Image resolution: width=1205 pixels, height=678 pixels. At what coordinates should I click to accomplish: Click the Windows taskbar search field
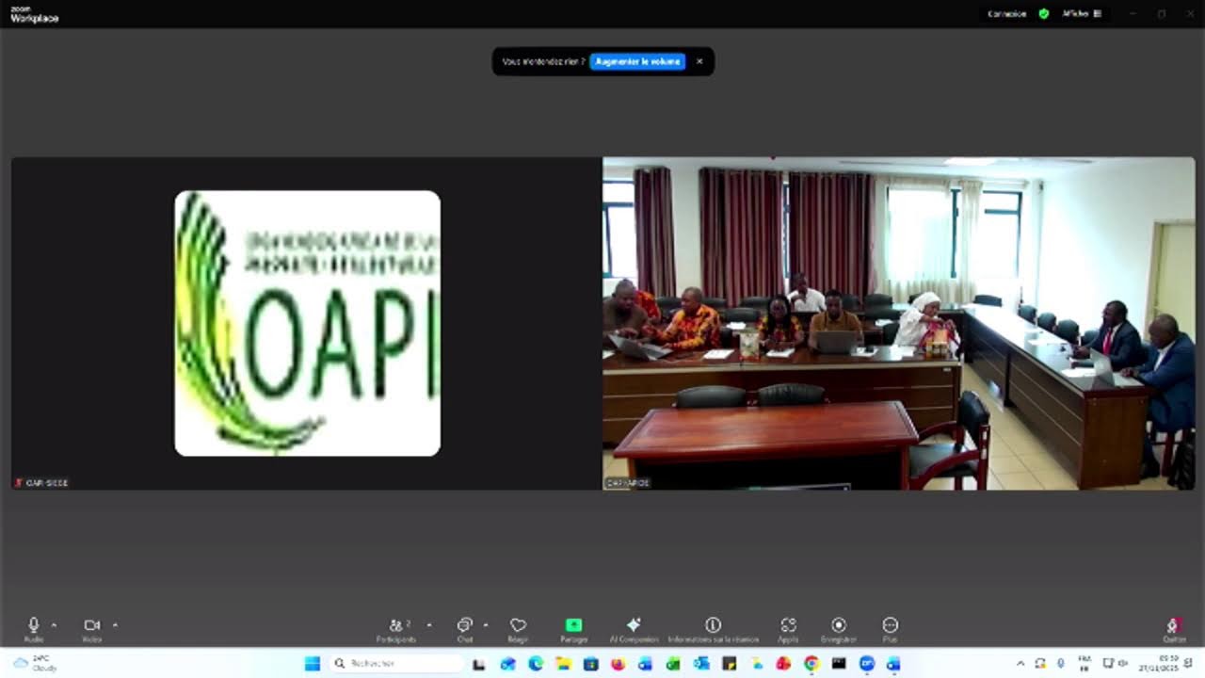(x=396, y=664)
